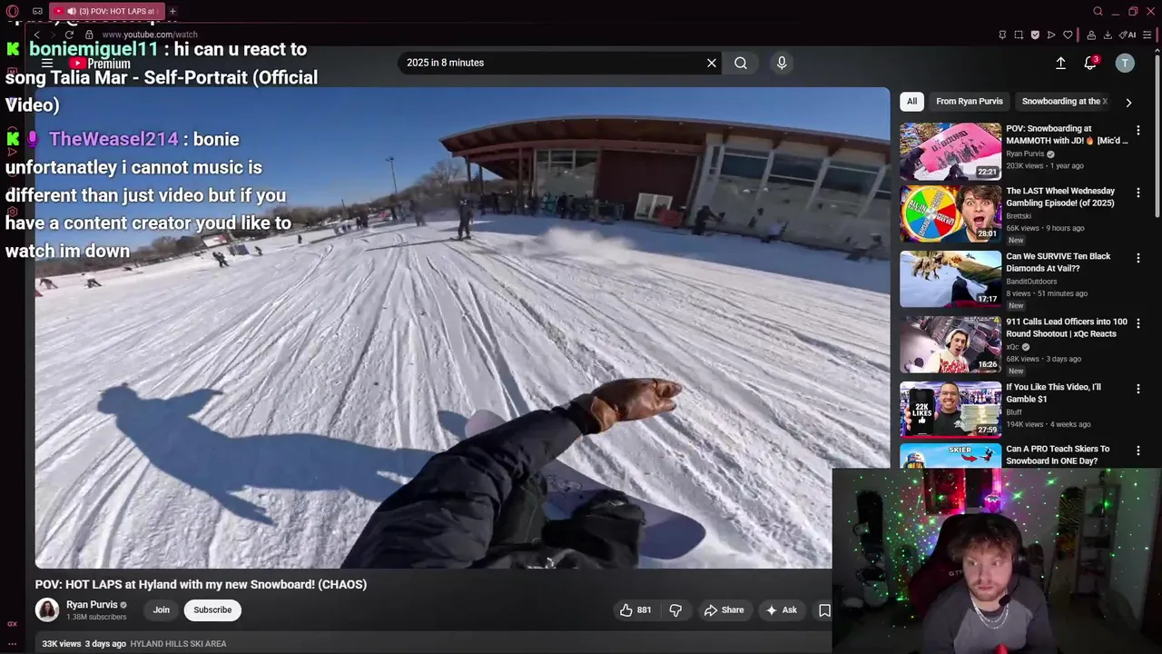The image size is (1162, 654).
Task: Click the page vertical scrollbar
Action: click(x=1157, y=136)
